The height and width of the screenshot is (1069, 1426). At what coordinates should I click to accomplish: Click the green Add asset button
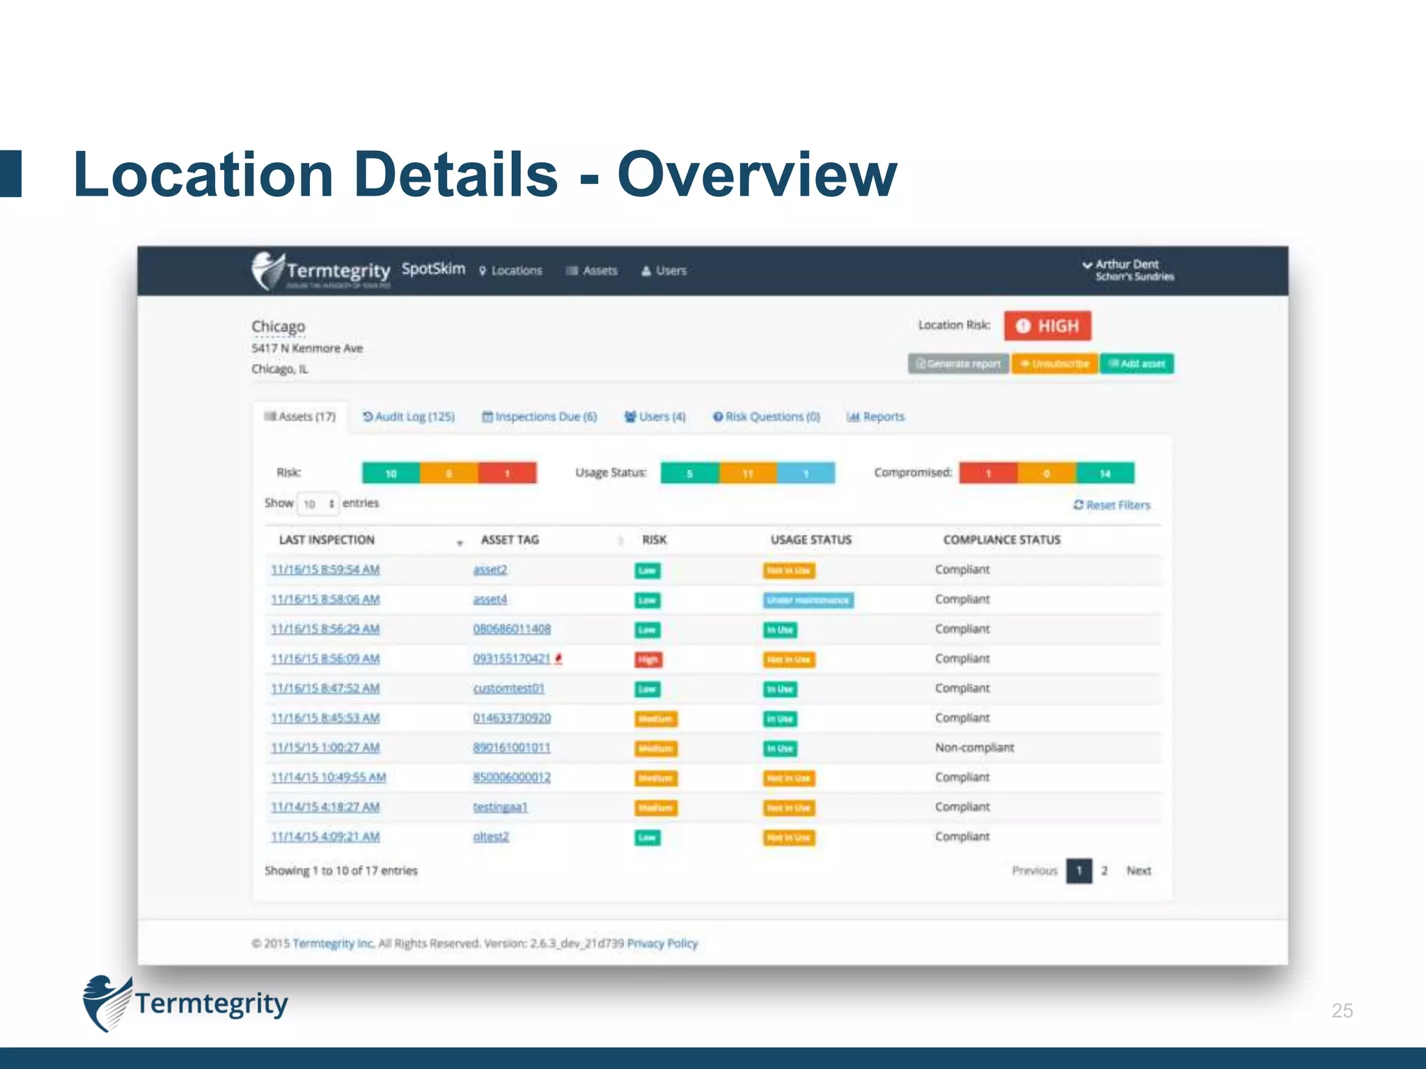pyautogui.click(x=1136, y=364)
